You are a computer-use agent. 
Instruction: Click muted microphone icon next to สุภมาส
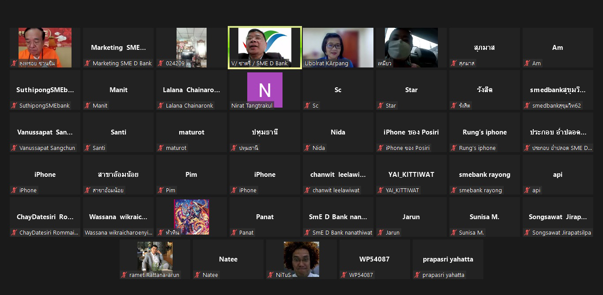454,63
